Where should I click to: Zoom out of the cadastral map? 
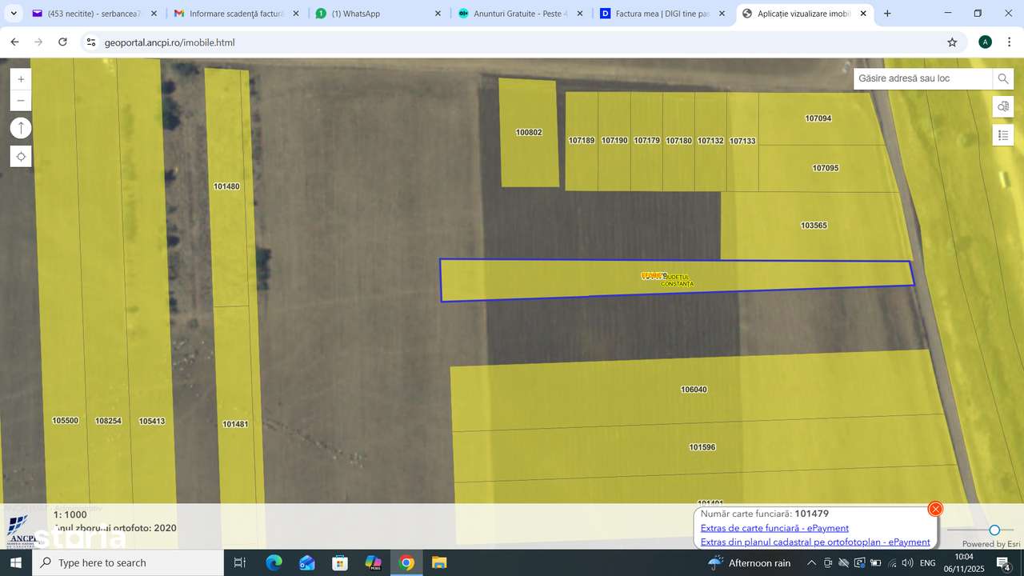point(21,101)
